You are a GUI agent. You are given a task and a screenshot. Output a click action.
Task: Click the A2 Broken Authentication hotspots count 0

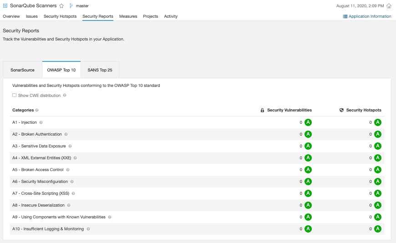[x=371, y=134]
